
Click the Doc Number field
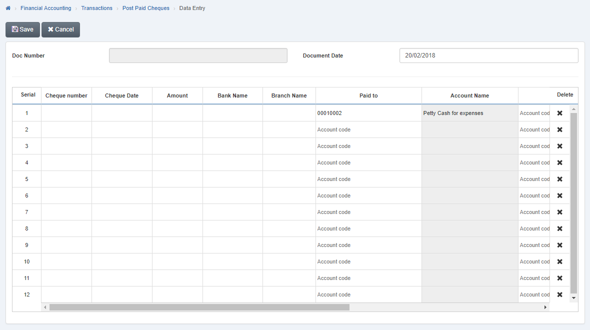tap(198, 55)
